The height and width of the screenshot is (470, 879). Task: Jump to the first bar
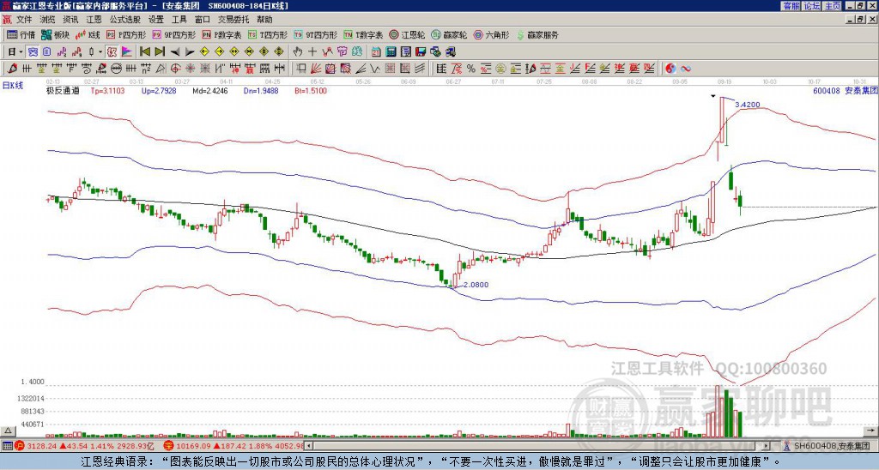[x=144, y=51]
